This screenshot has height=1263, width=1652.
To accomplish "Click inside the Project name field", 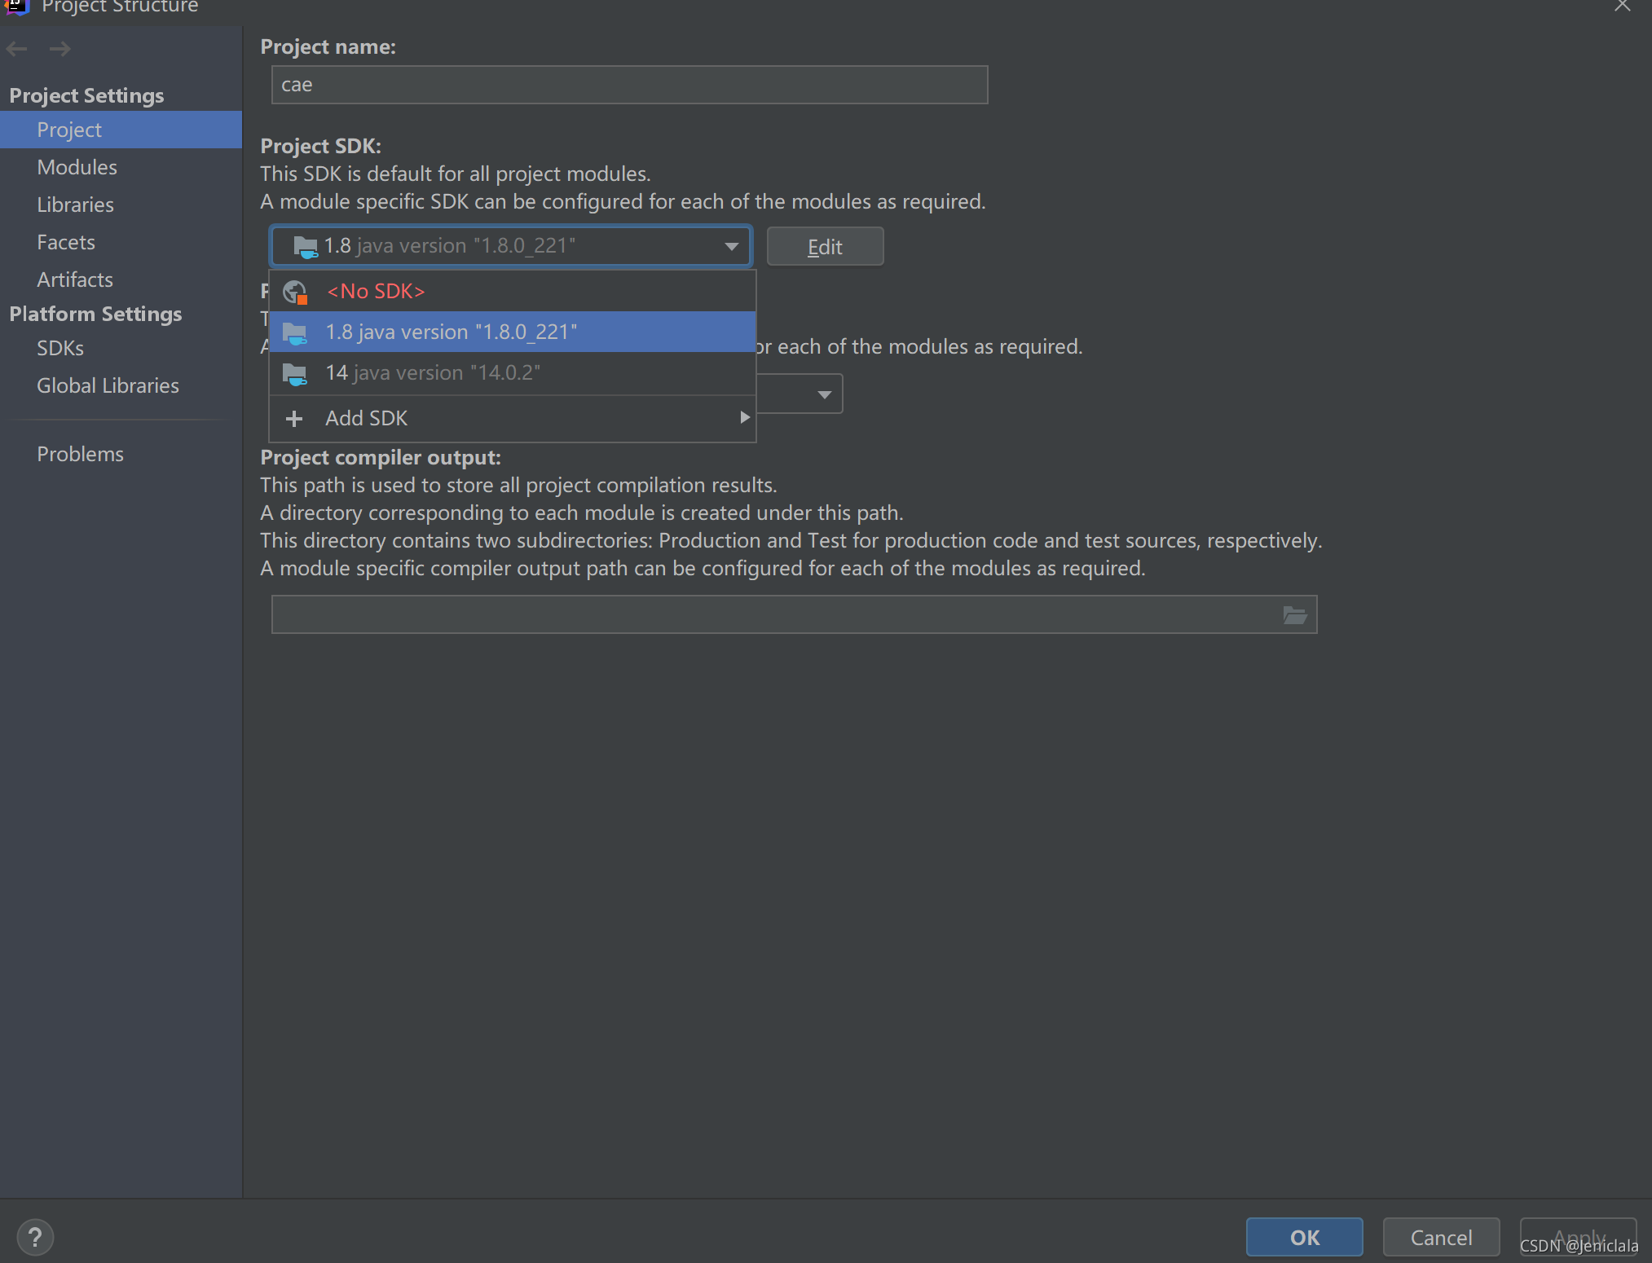I will [x=628, y=84].
